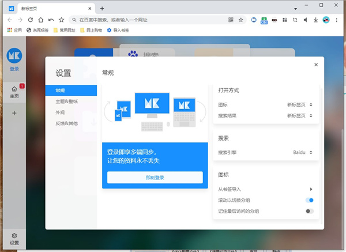Click the MK login avatar in sidebar
Image resolution: width=346 pixels, height=252 pixels.
tap(14, 56)
